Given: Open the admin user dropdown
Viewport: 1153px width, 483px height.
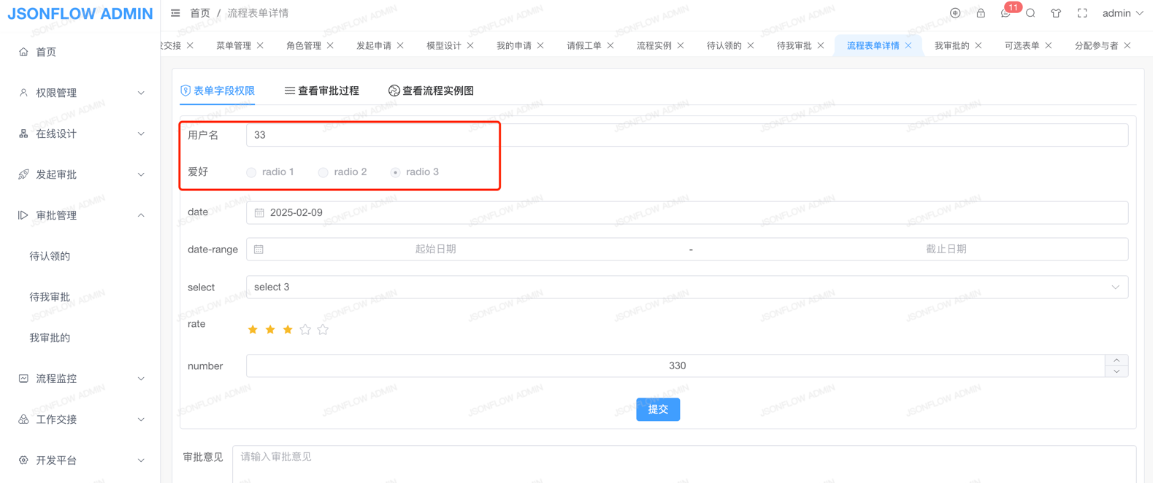Looking at the screenshot, I should pyautogui.click(x=1122, y=13).
